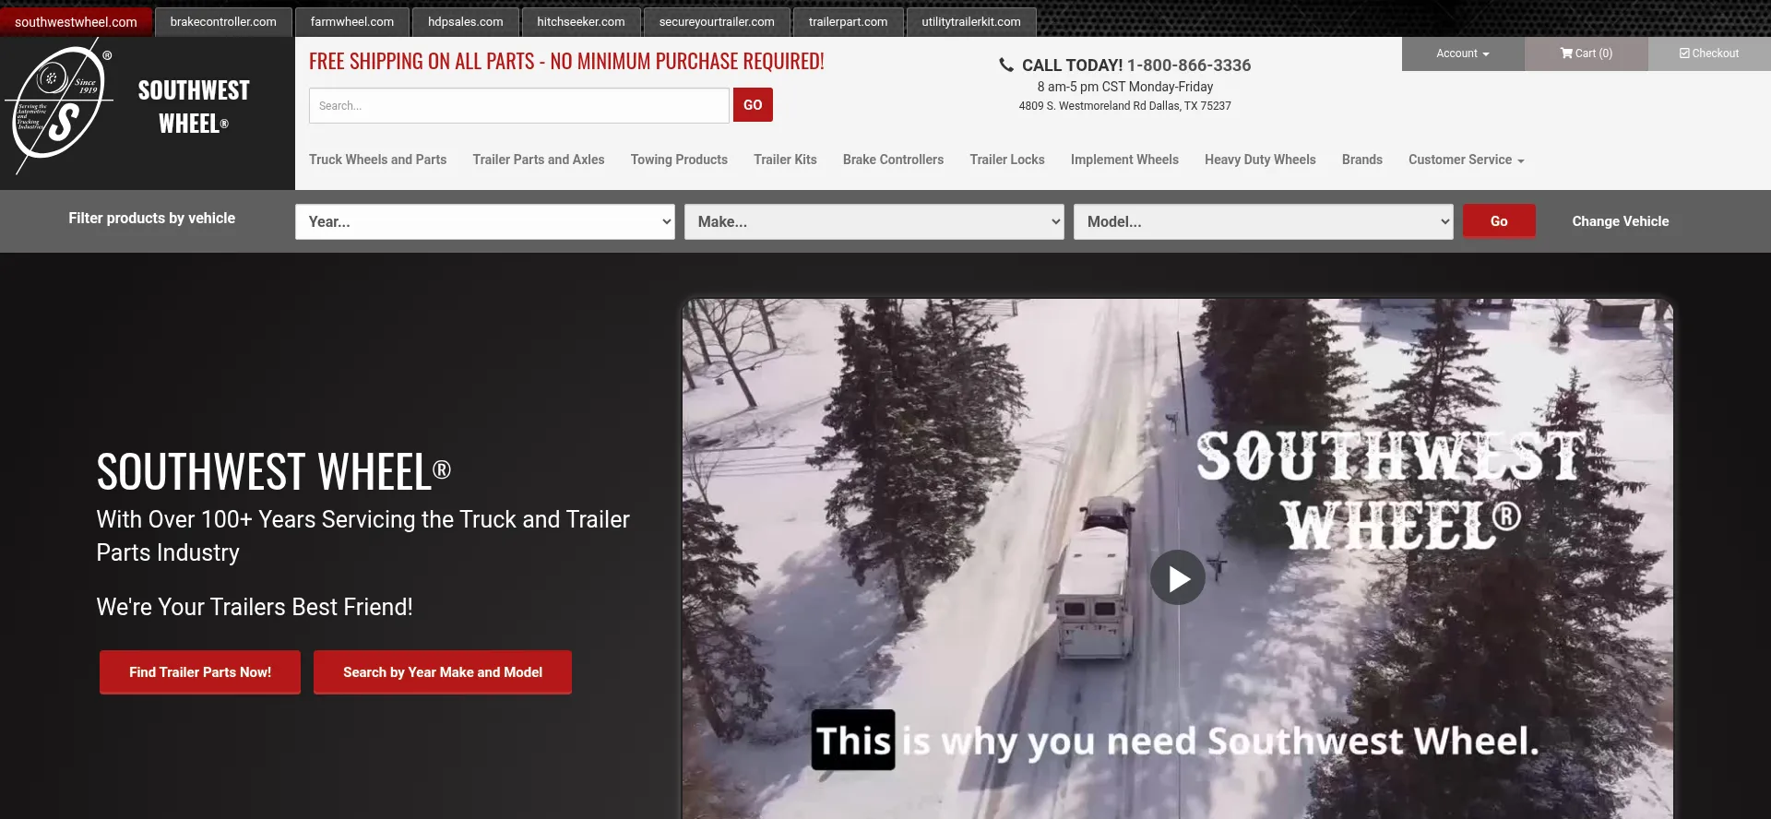1771x819 pixels.
Task: Click We're Your Trailers Best Friend! text
Action: (255, 607)
